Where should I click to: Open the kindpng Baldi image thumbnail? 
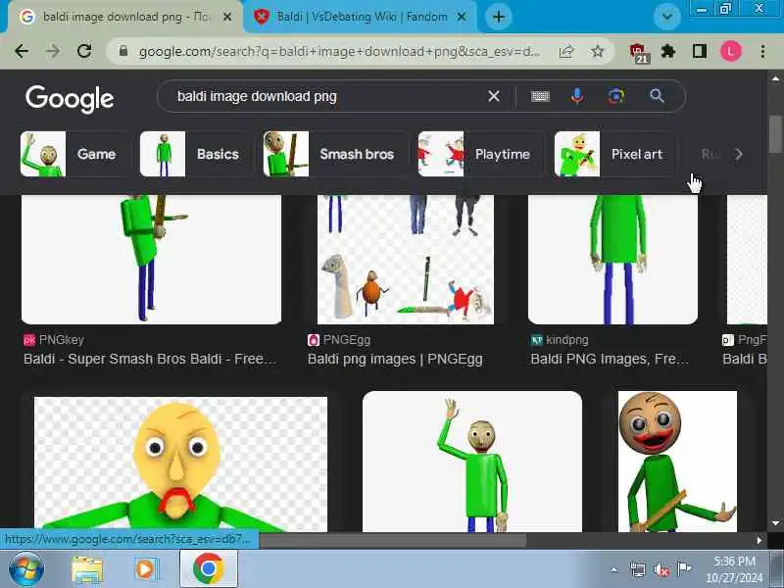pyautogui.click(x=613, y=260)
